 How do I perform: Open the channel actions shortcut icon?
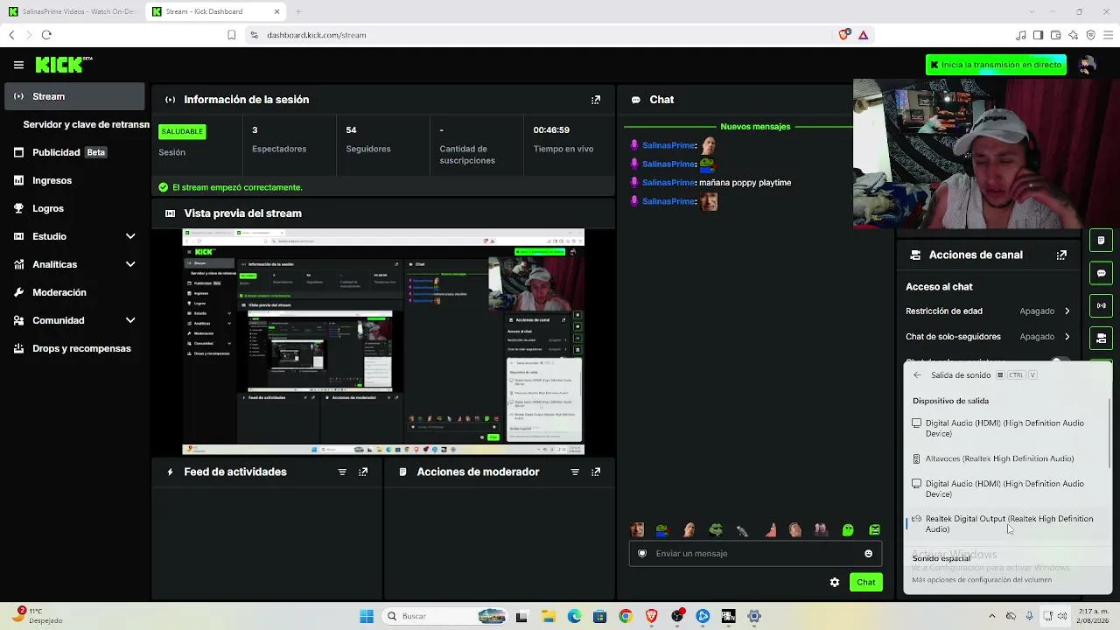point(1101,339)
